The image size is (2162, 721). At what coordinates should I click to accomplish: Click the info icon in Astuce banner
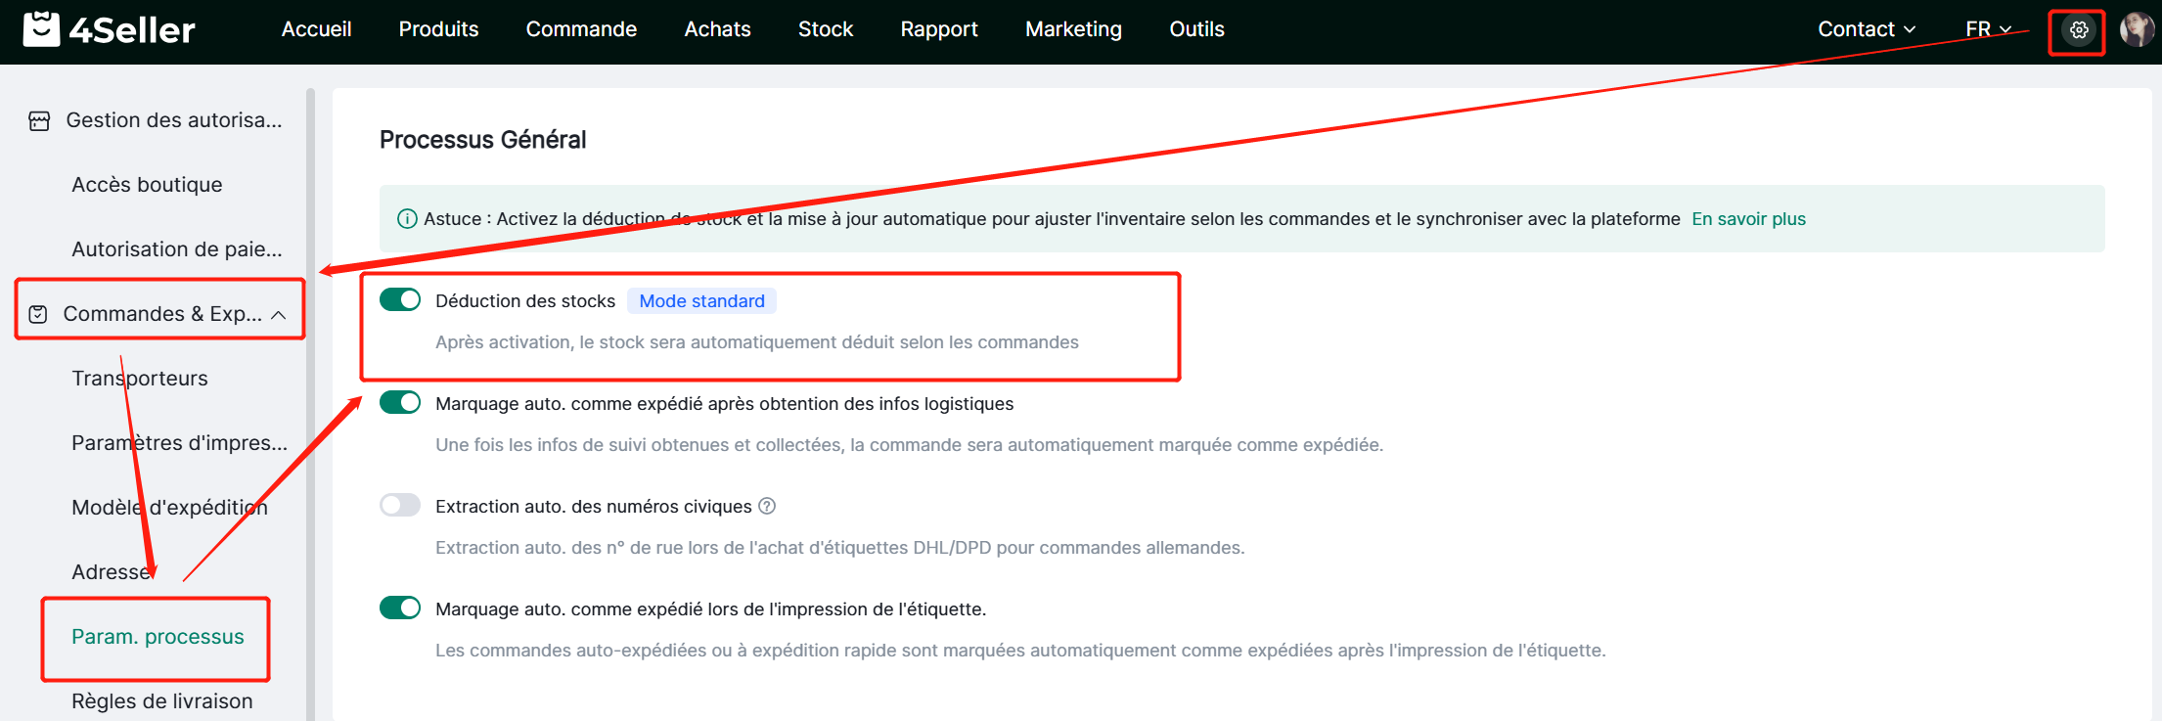[407, 219]
